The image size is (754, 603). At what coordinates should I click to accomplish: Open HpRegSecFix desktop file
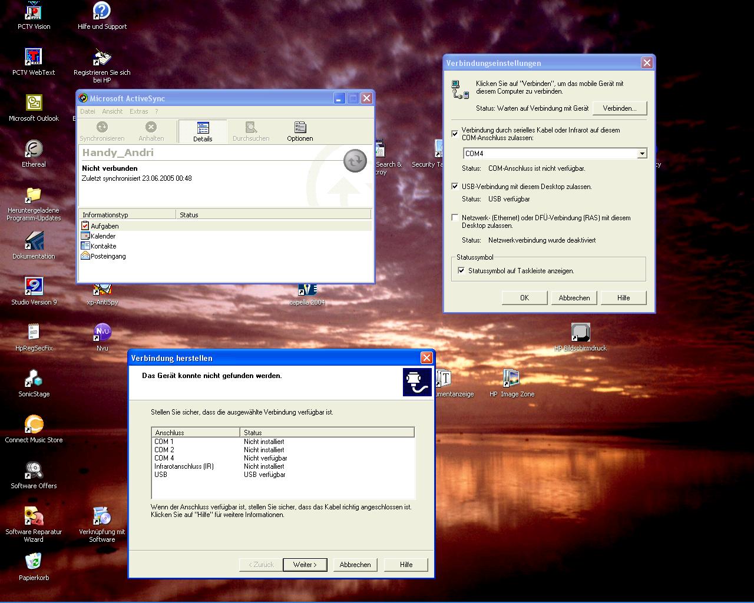click(34, 337)
